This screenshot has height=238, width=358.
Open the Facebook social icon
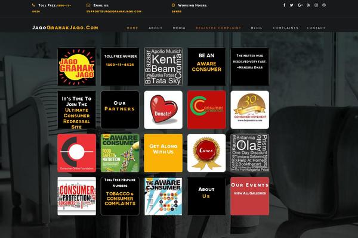[284, 5]
